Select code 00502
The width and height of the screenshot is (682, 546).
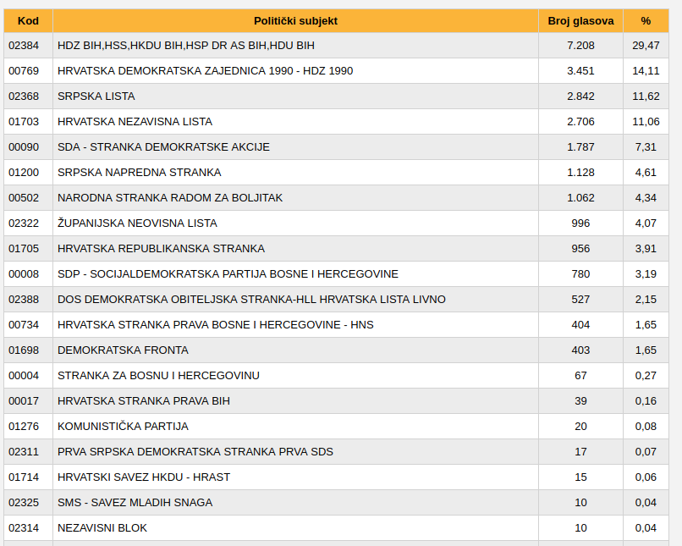24,198
